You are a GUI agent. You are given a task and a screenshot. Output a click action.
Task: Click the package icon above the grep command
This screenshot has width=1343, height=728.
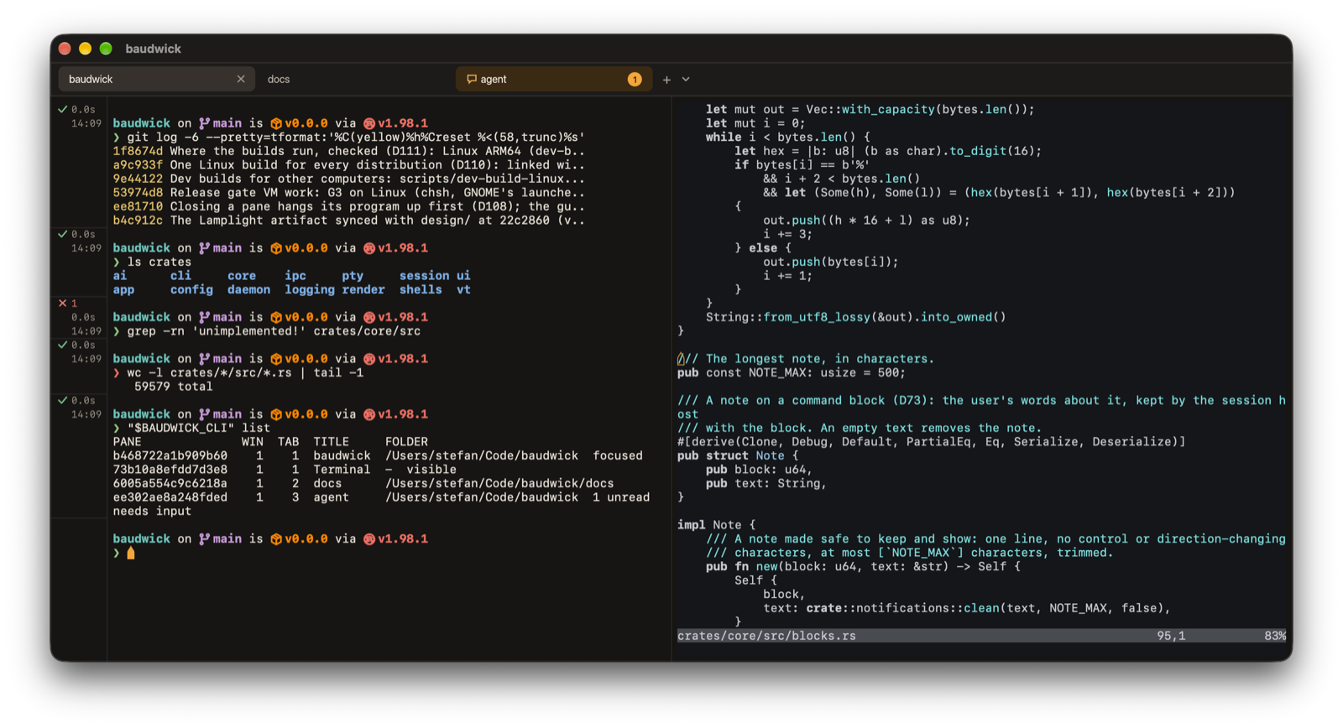coord(276,317)
